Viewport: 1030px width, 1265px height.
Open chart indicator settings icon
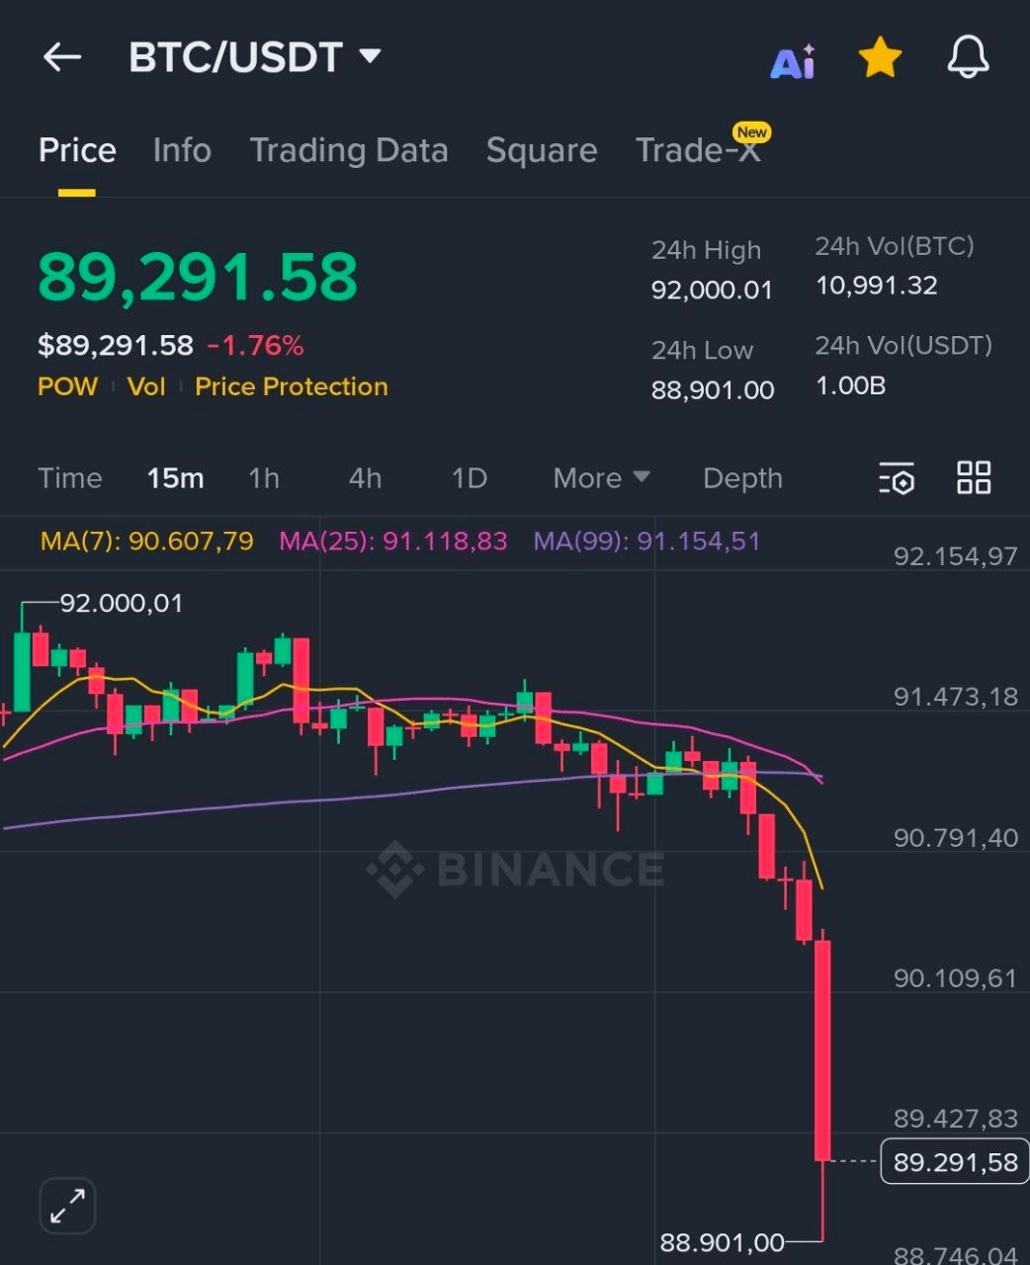coord(897,478)
